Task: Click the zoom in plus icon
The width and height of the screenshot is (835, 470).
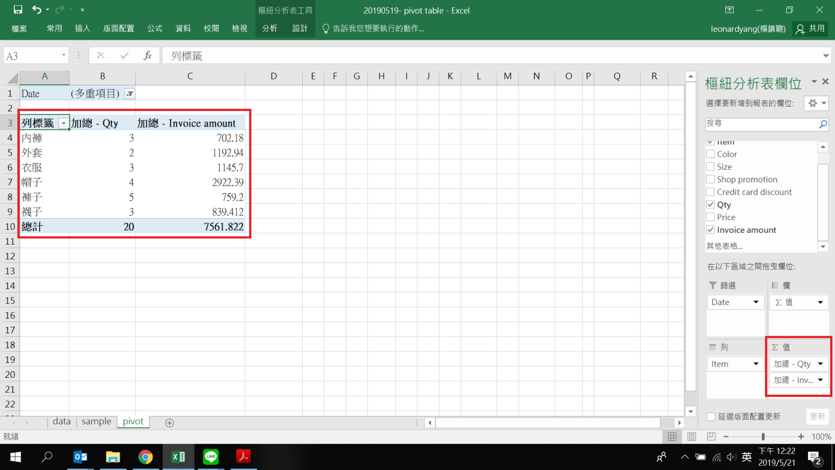Action: pos(801,437)
